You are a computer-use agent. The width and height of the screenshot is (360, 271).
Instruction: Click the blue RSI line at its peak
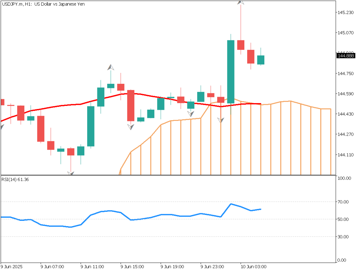point(231,204)
